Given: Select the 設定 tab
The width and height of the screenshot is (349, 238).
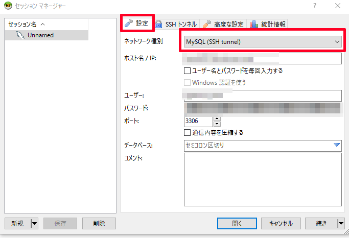Looking at the screenshot, I should pyautogui.click(x=137, y=23).
